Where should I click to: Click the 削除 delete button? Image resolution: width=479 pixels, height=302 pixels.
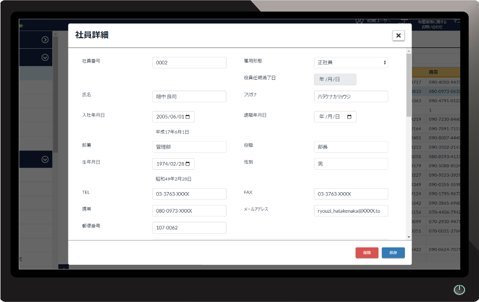[367, 252]
